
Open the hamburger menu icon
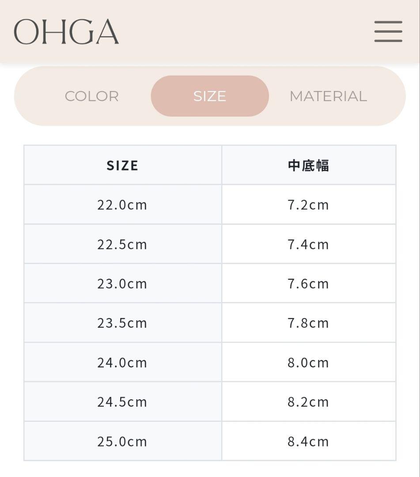tap(388, 31)
